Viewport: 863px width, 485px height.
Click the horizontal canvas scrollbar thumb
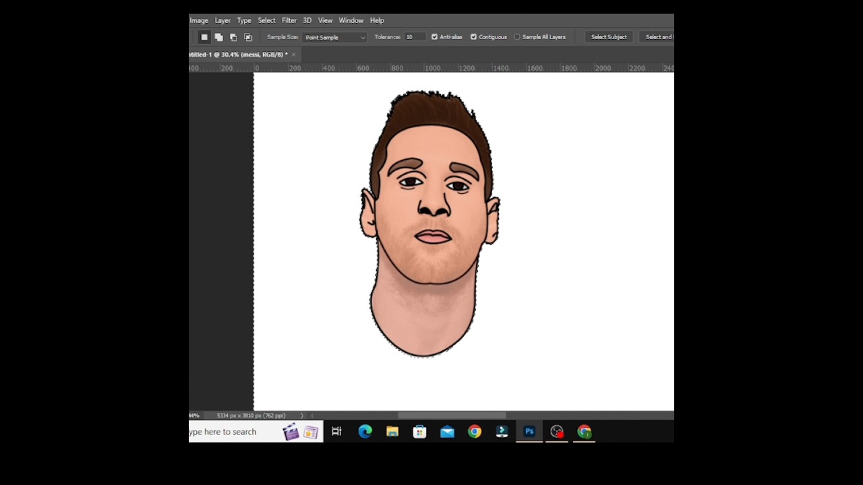point(451,416)
